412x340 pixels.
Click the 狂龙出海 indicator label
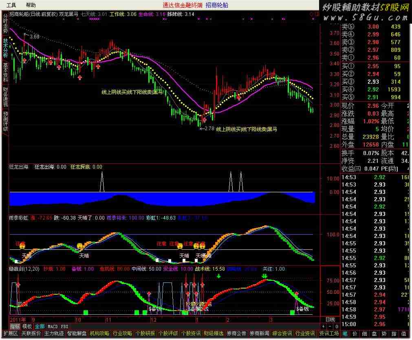(18, 167)
